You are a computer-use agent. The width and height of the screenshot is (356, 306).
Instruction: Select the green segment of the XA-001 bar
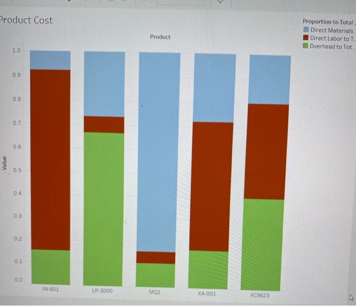click(x=208, y=270)
